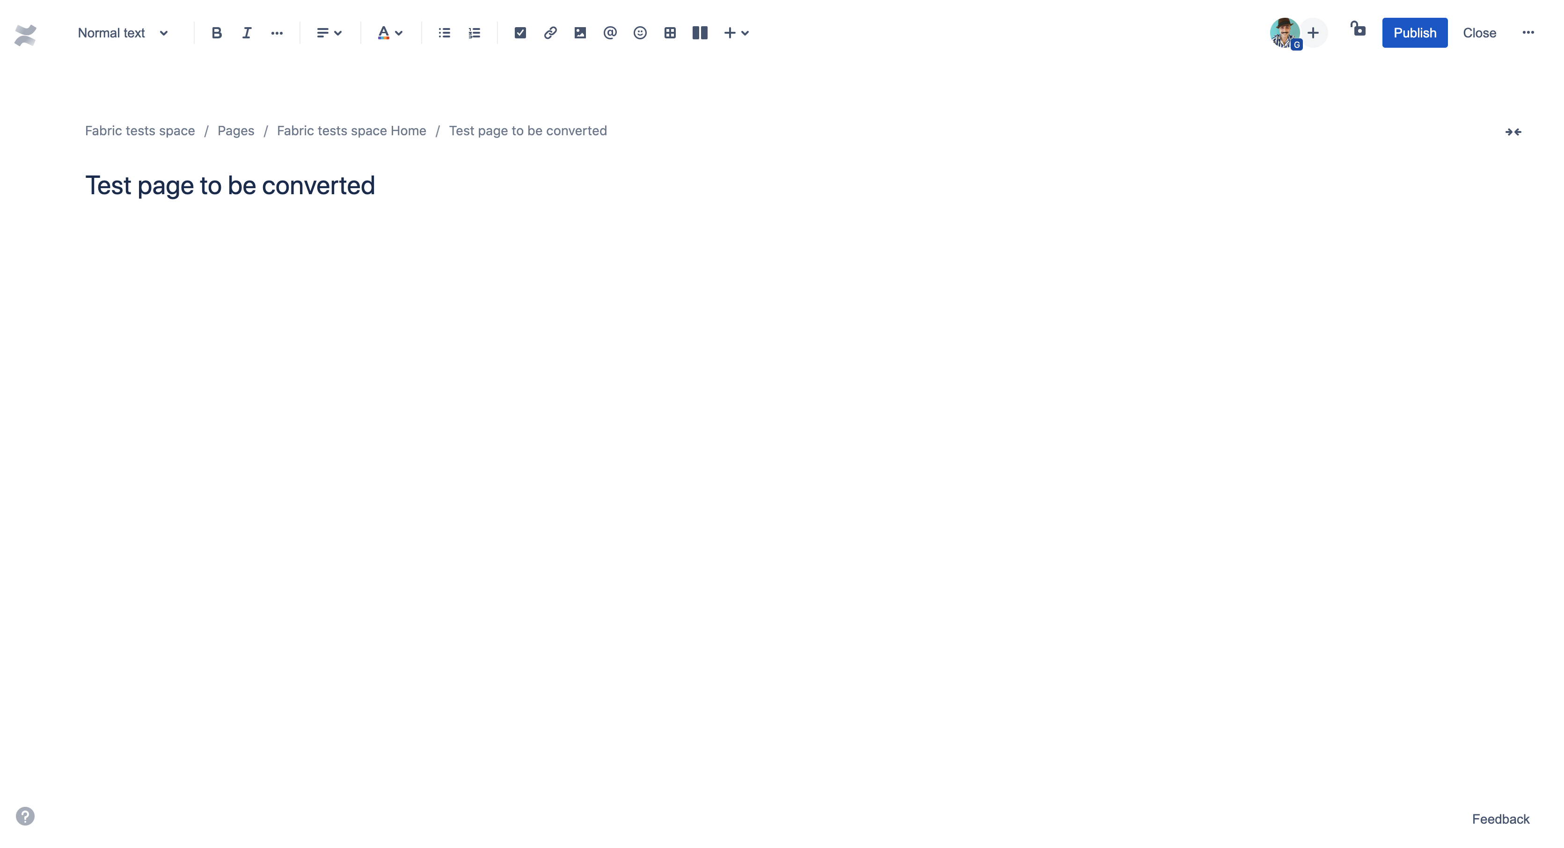Image resolution: width=1564 pixels, height=848 pixels.
Task: Click the Numbered list icon
Action: click(x=474, y=32)
